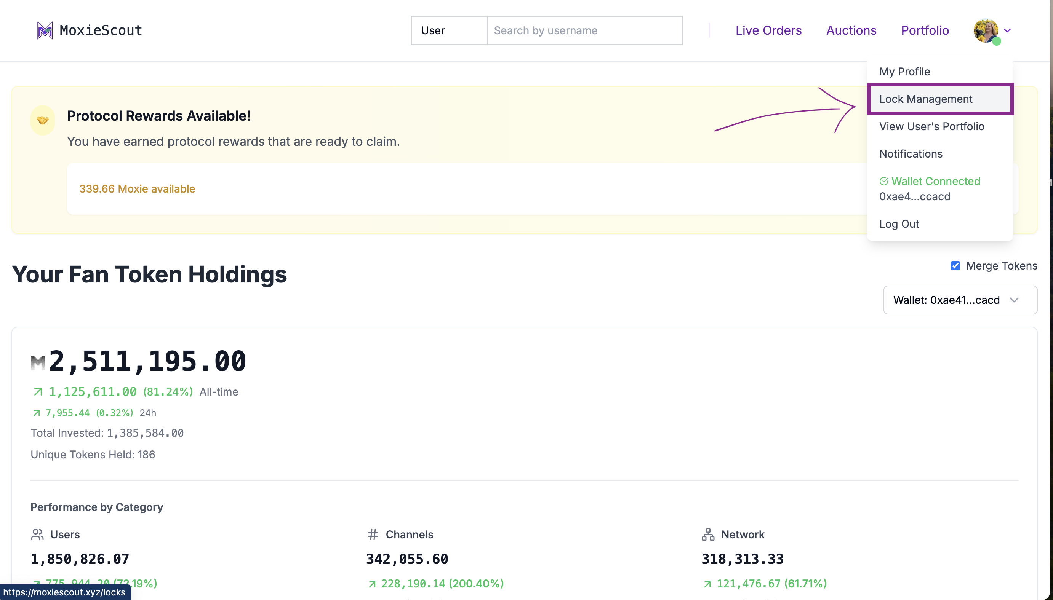1053x600 pixels.
Task: Collapse the account menu chevron
Action: coord(1007,30)
